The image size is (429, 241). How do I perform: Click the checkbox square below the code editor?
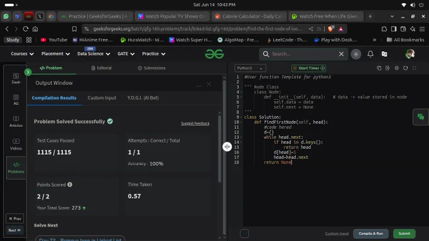244,233
